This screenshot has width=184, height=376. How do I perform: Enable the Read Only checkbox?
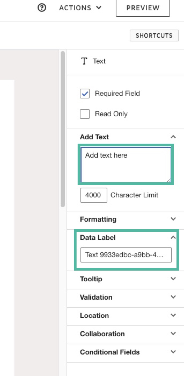pos(85,114)
